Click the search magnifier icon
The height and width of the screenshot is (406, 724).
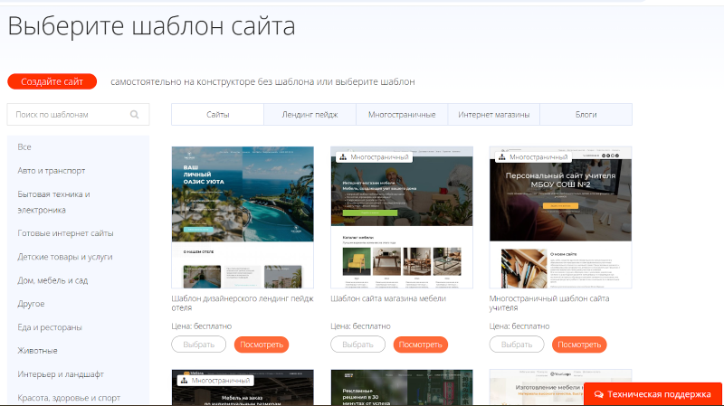click(134, 115)
